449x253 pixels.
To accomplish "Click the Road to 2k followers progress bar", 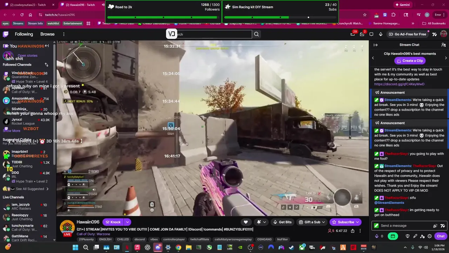I will [163, 17].
